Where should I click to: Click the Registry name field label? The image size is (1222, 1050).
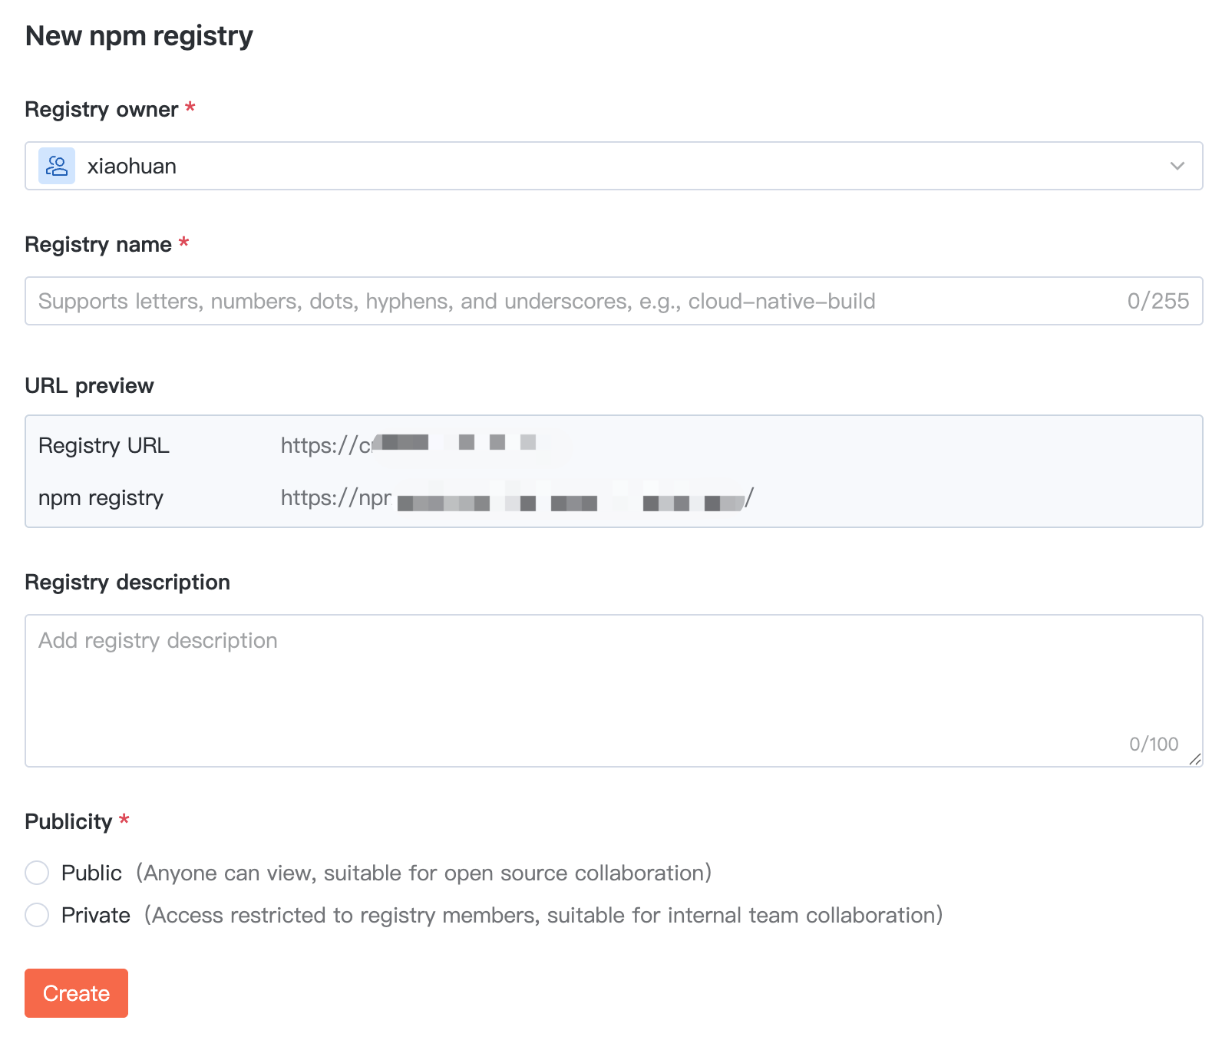coord(98,245)
